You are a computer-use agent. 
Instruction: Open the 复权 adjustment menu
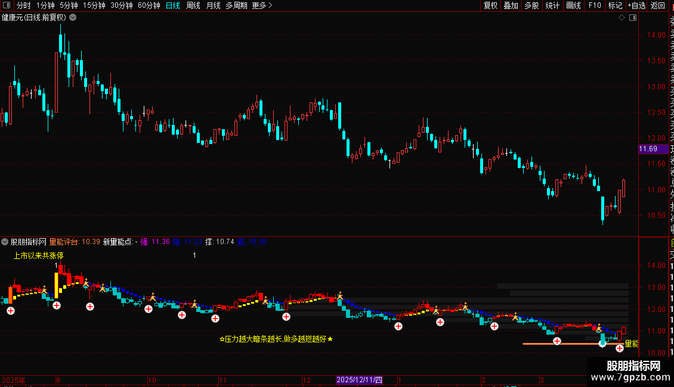(x=490, y=5)
